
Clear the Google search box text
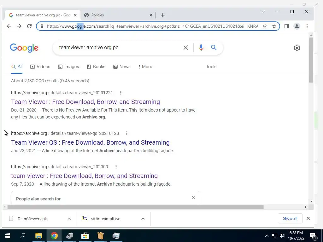(x=185, y=48)
